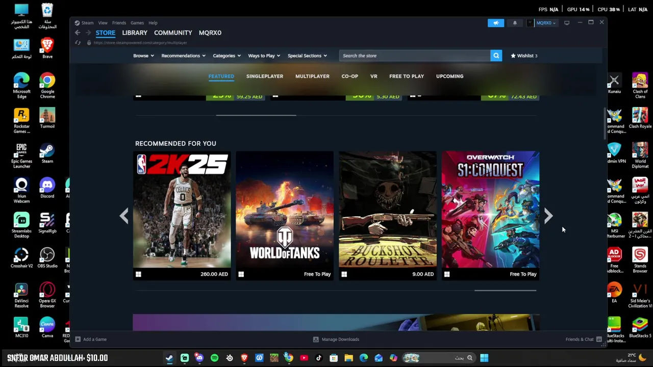The image size is (653, 367).
Task: Select the UPCOMING category tab
Action: point(449,76)
